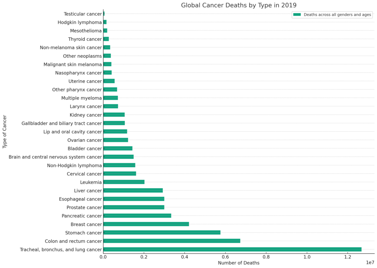The height and width of the screenshot is (268, 377).
Task: Click the 'Ovarian cancer' label
Action: [x=84, y=140]
